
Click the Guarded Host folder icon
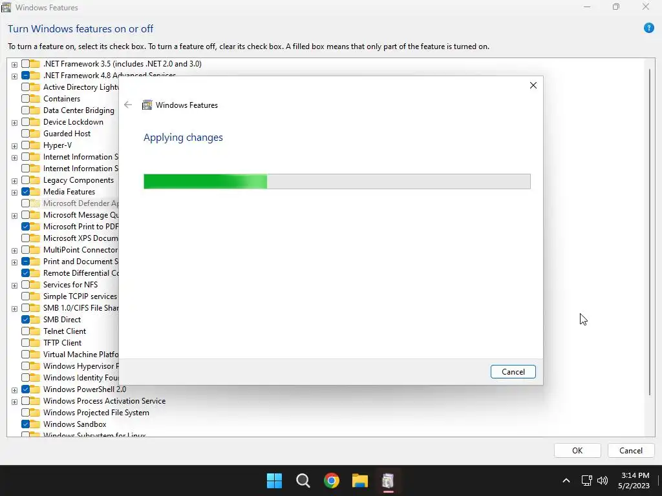[35, 134]
